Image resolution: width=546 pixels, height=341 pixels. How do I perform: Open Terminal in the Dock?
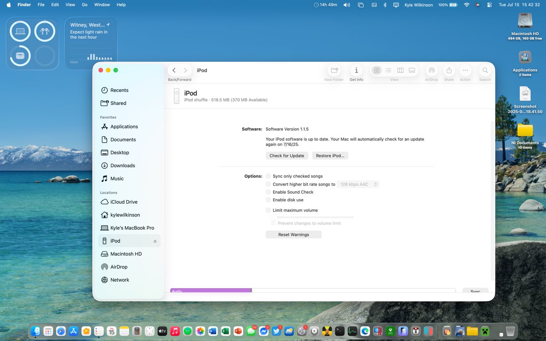tap(339, 331)
